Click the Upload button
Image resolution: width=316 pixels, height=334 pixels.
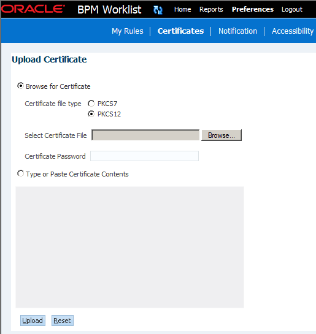pyautogui.click(x=33, y=321)
